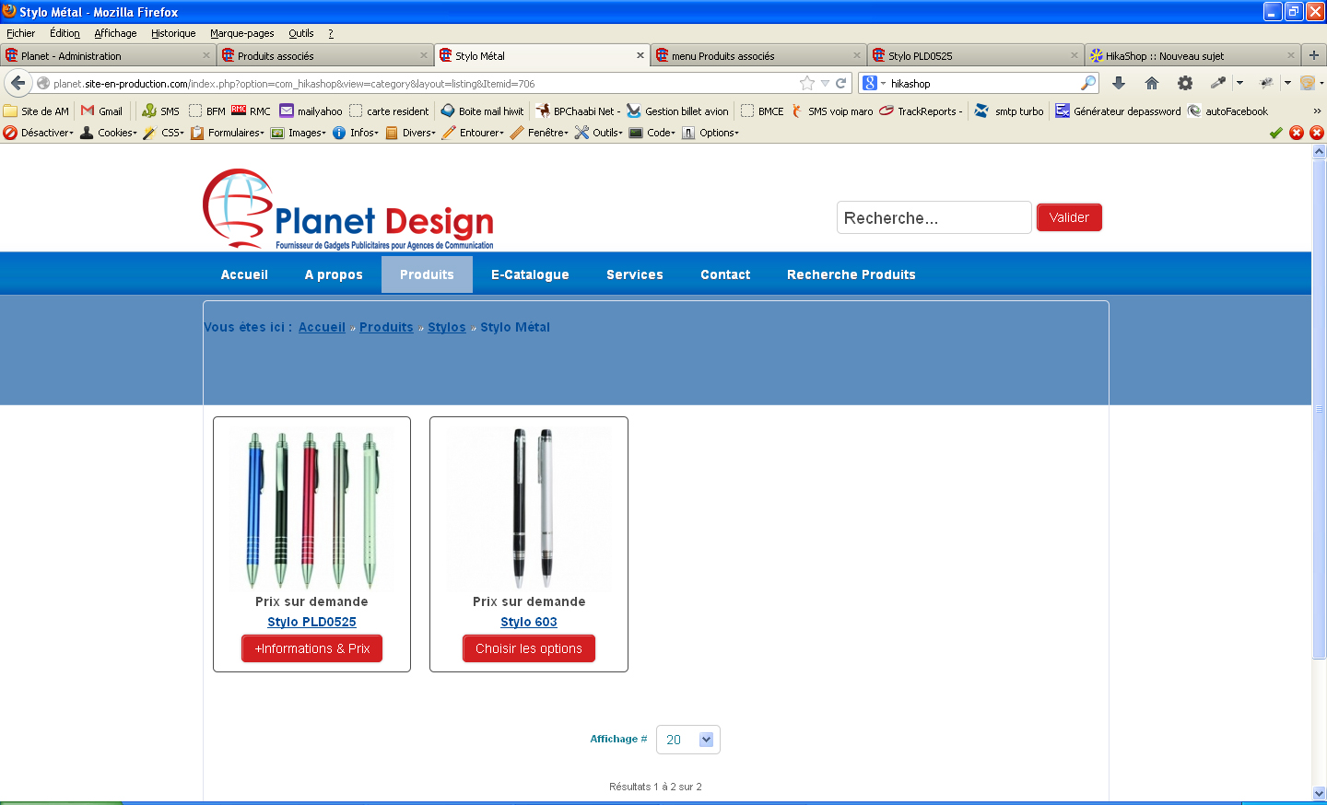Open the RMC bookmark
Image resolution: width=1327 pixels, height=805 pixels.
251,111
